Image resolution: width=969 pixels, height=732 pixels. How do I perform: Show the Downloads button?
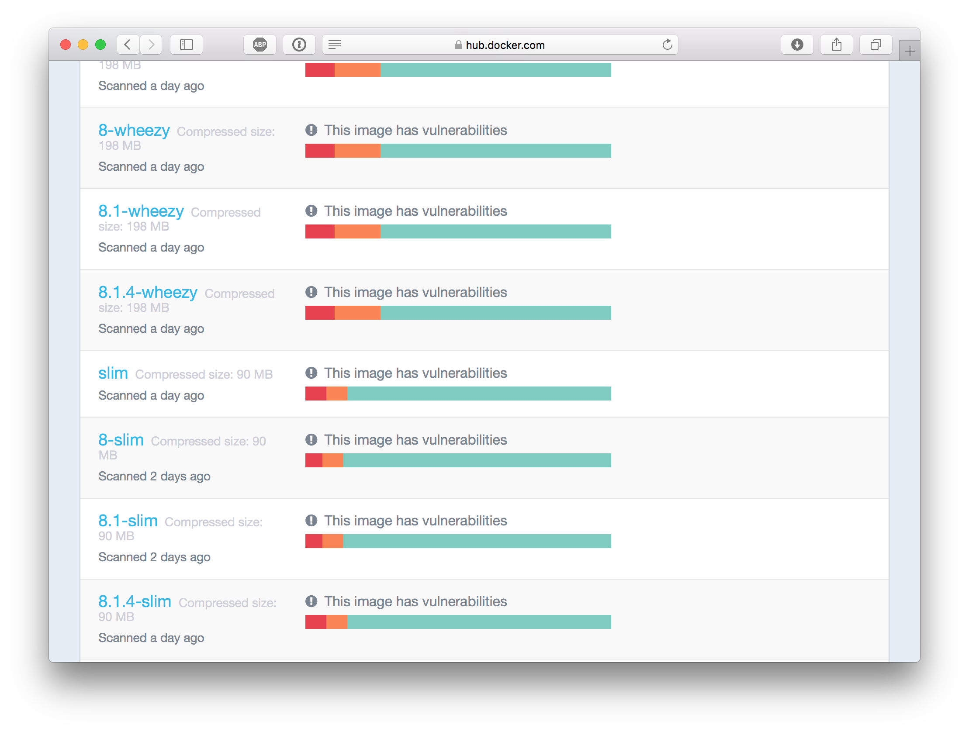(797, 45)
